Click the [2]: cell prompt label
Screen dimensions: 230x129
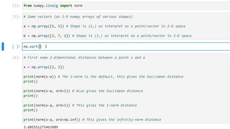[x=16, y=6]
